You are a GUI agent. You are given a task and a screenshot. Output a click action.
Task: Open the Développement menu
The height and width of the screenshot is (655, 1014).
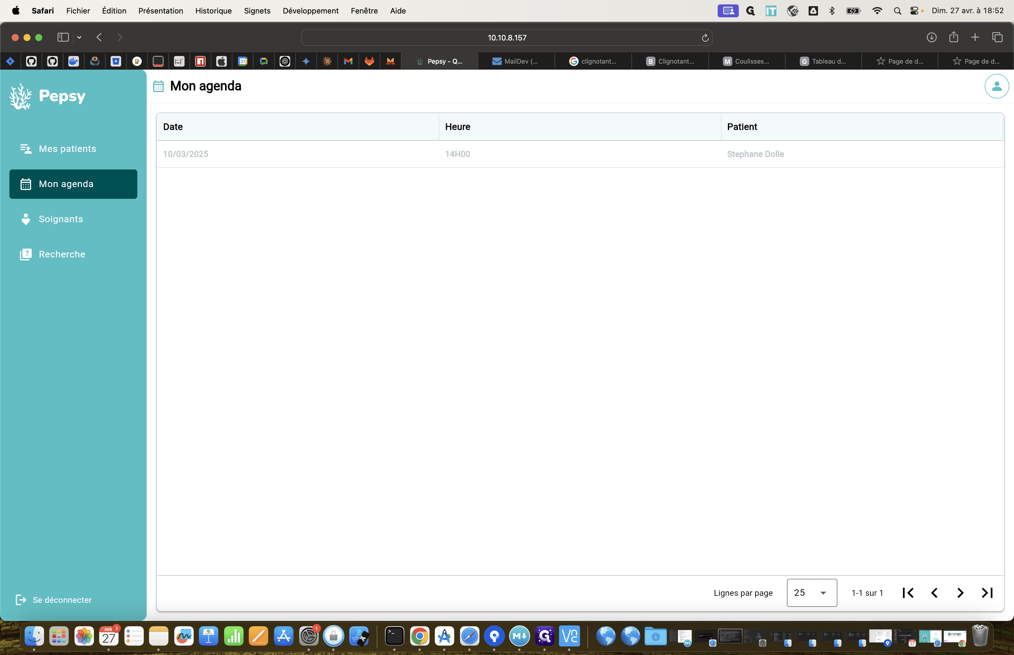tap(310, 11)
